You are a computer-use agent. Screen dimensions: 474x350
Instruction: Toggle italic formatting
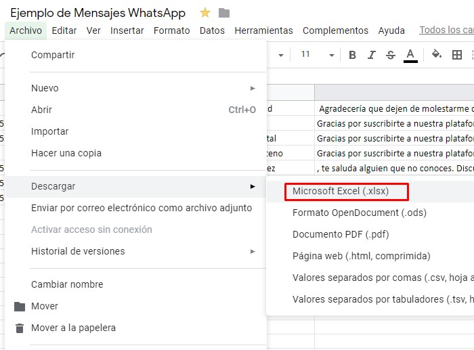pyautogui.click(x=371, y=55)
